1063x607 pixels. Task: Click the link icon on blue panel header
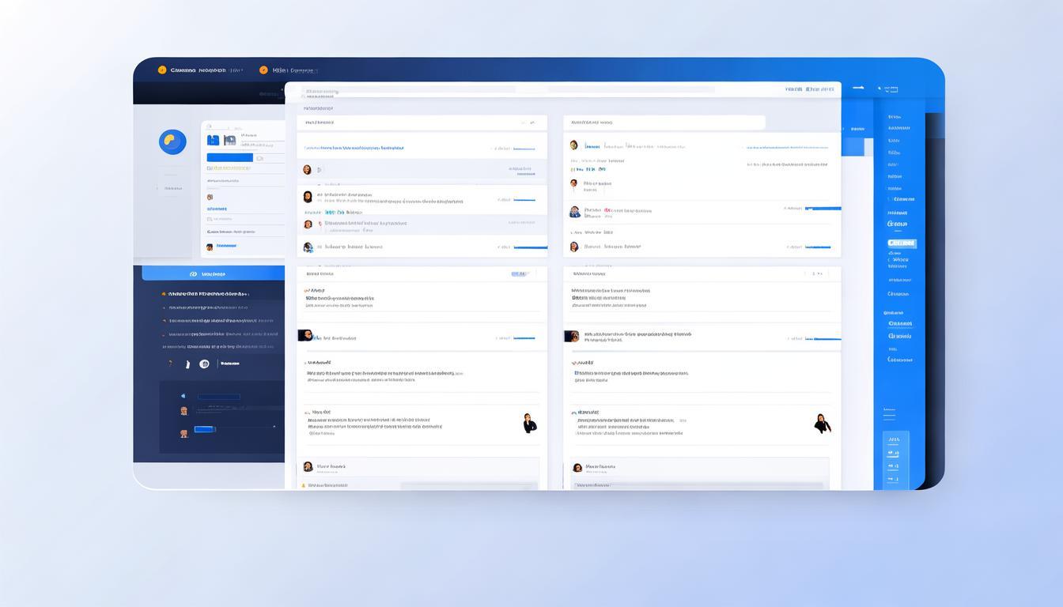point(193,274)
